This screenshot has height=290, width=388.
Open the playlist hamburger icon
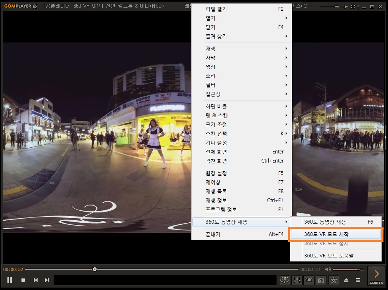[358, 280]
